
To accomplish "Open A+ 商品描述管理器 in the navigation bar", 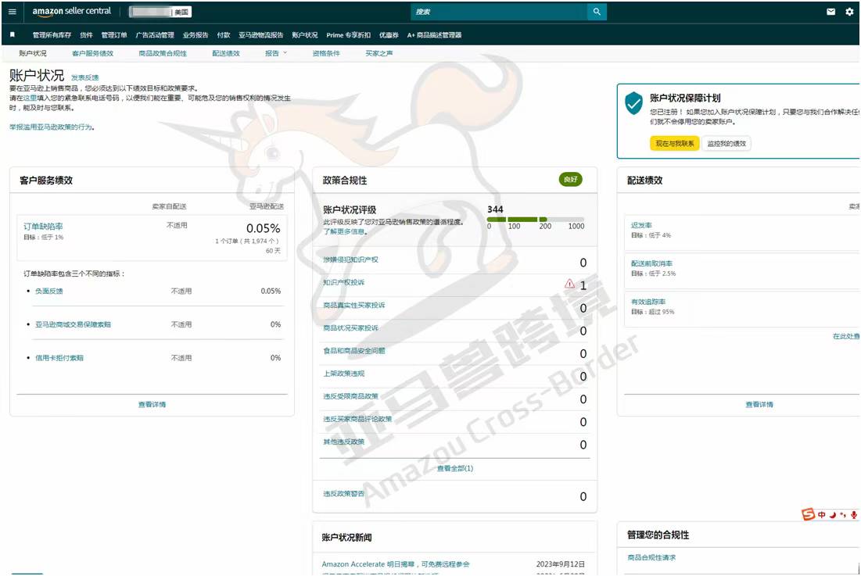I will pos(434,35).
